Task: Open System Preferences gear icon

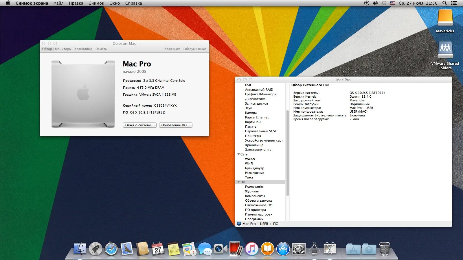Action: (299, 248)
